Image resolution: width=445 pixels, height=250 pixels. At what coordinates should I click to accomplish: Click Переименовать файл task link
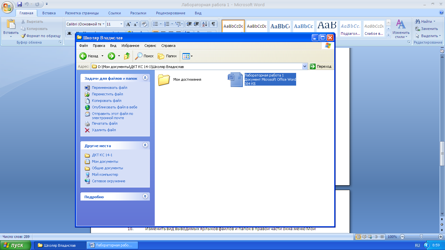tap(106, 88)
